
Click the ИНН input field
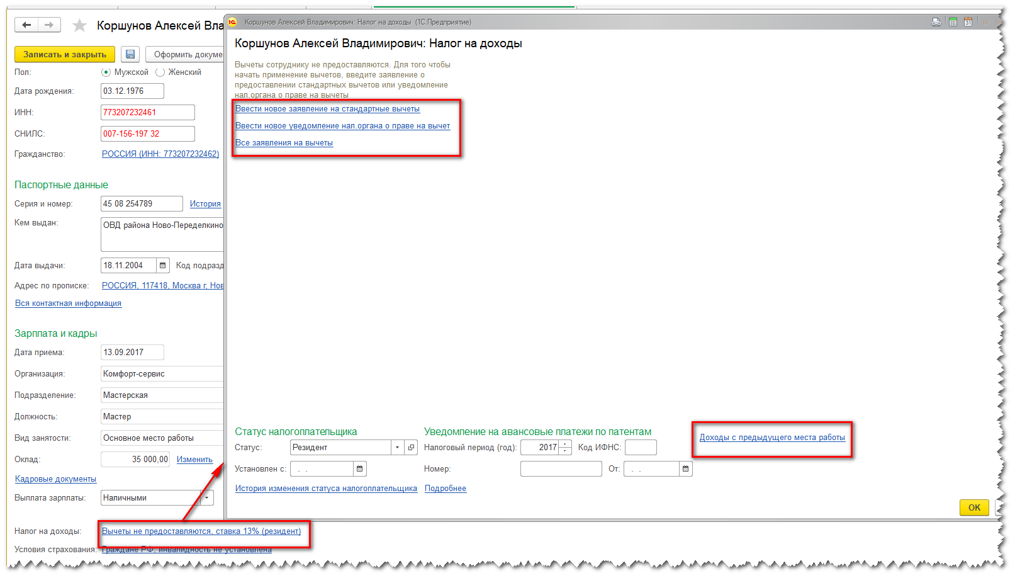[147, 113]
